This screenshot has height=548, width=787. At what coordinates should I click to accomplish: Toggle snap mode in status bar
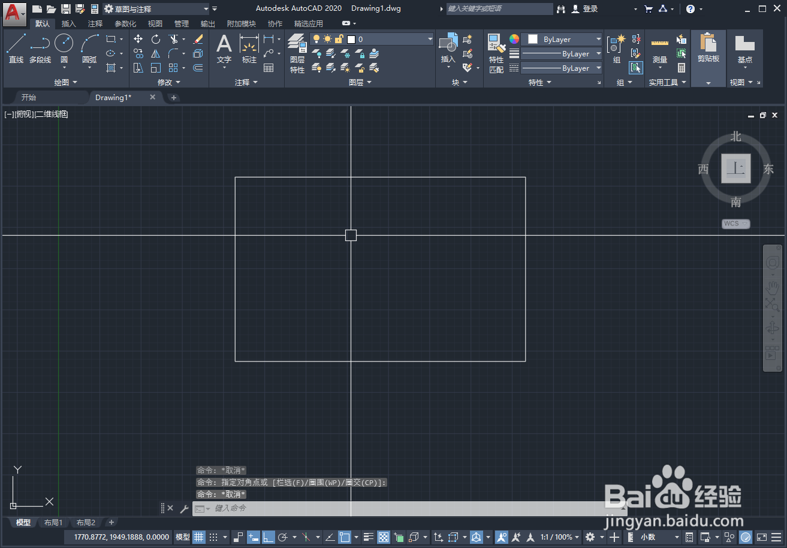tap(213, 537)
